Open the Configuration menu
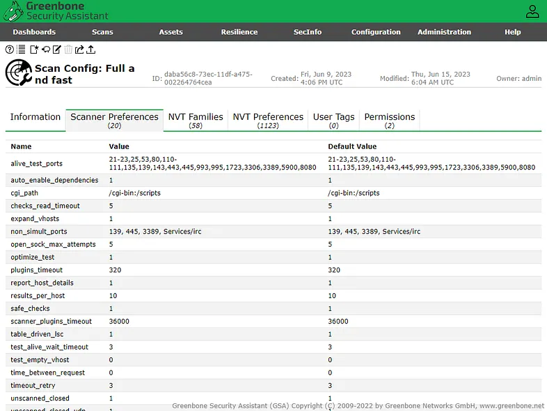547x411 pixels. click(x=376, y=32)
